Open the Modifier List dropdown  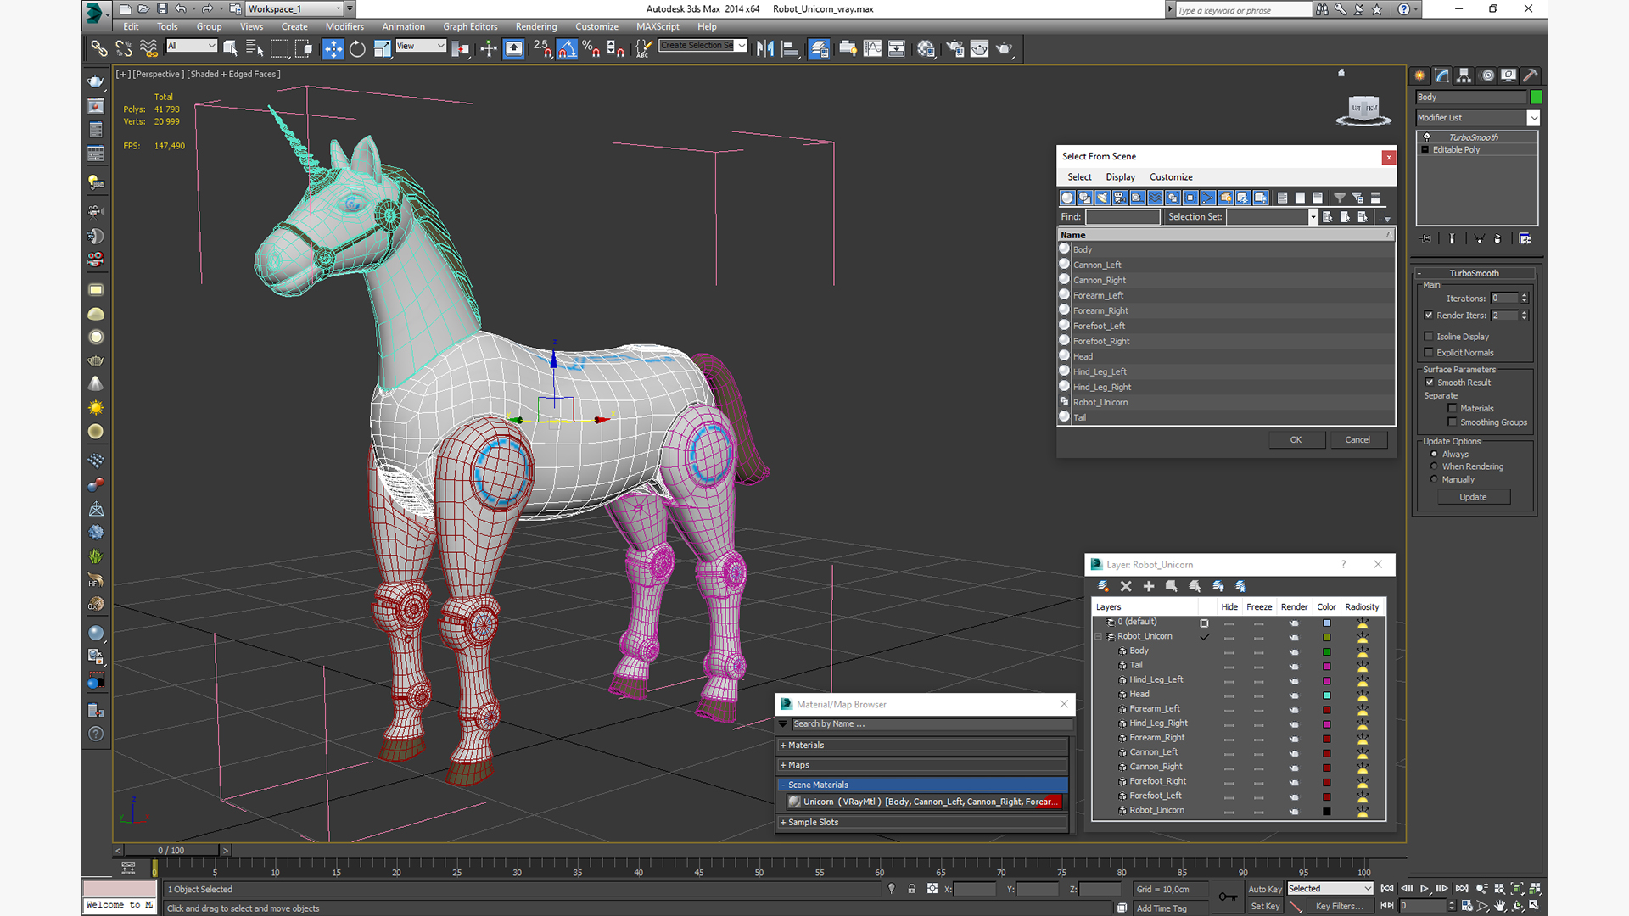(x=1533, y=118)
